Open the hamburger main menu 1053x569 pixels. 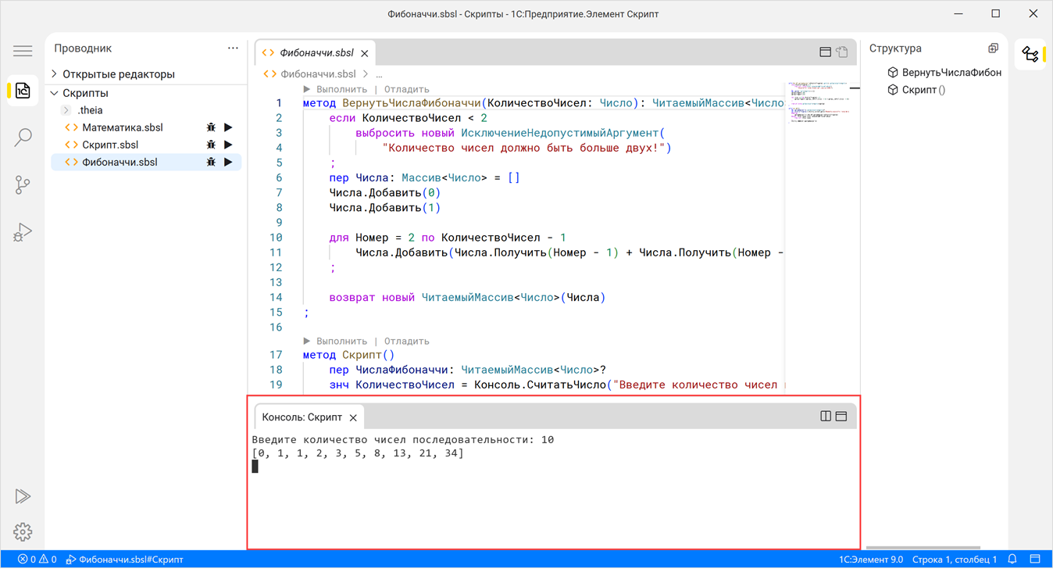pyautogui.click(x=23, y=52)
